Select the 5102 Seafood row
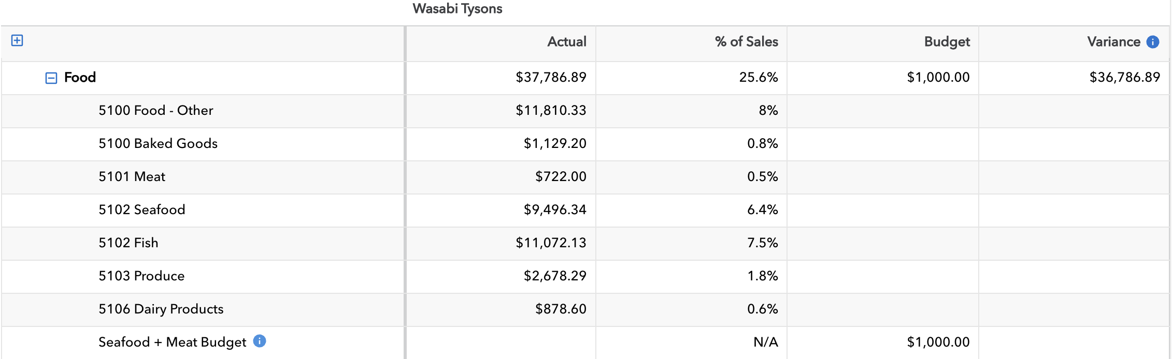This screenshot has height=359, width=1172. [x=142, y=210]
